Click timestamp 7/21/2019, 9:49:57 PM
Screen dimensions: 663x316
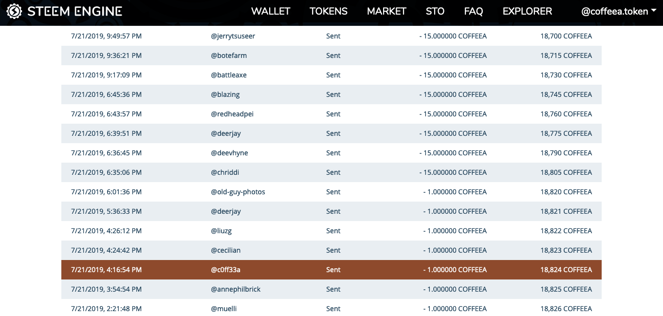coord(106,36)
